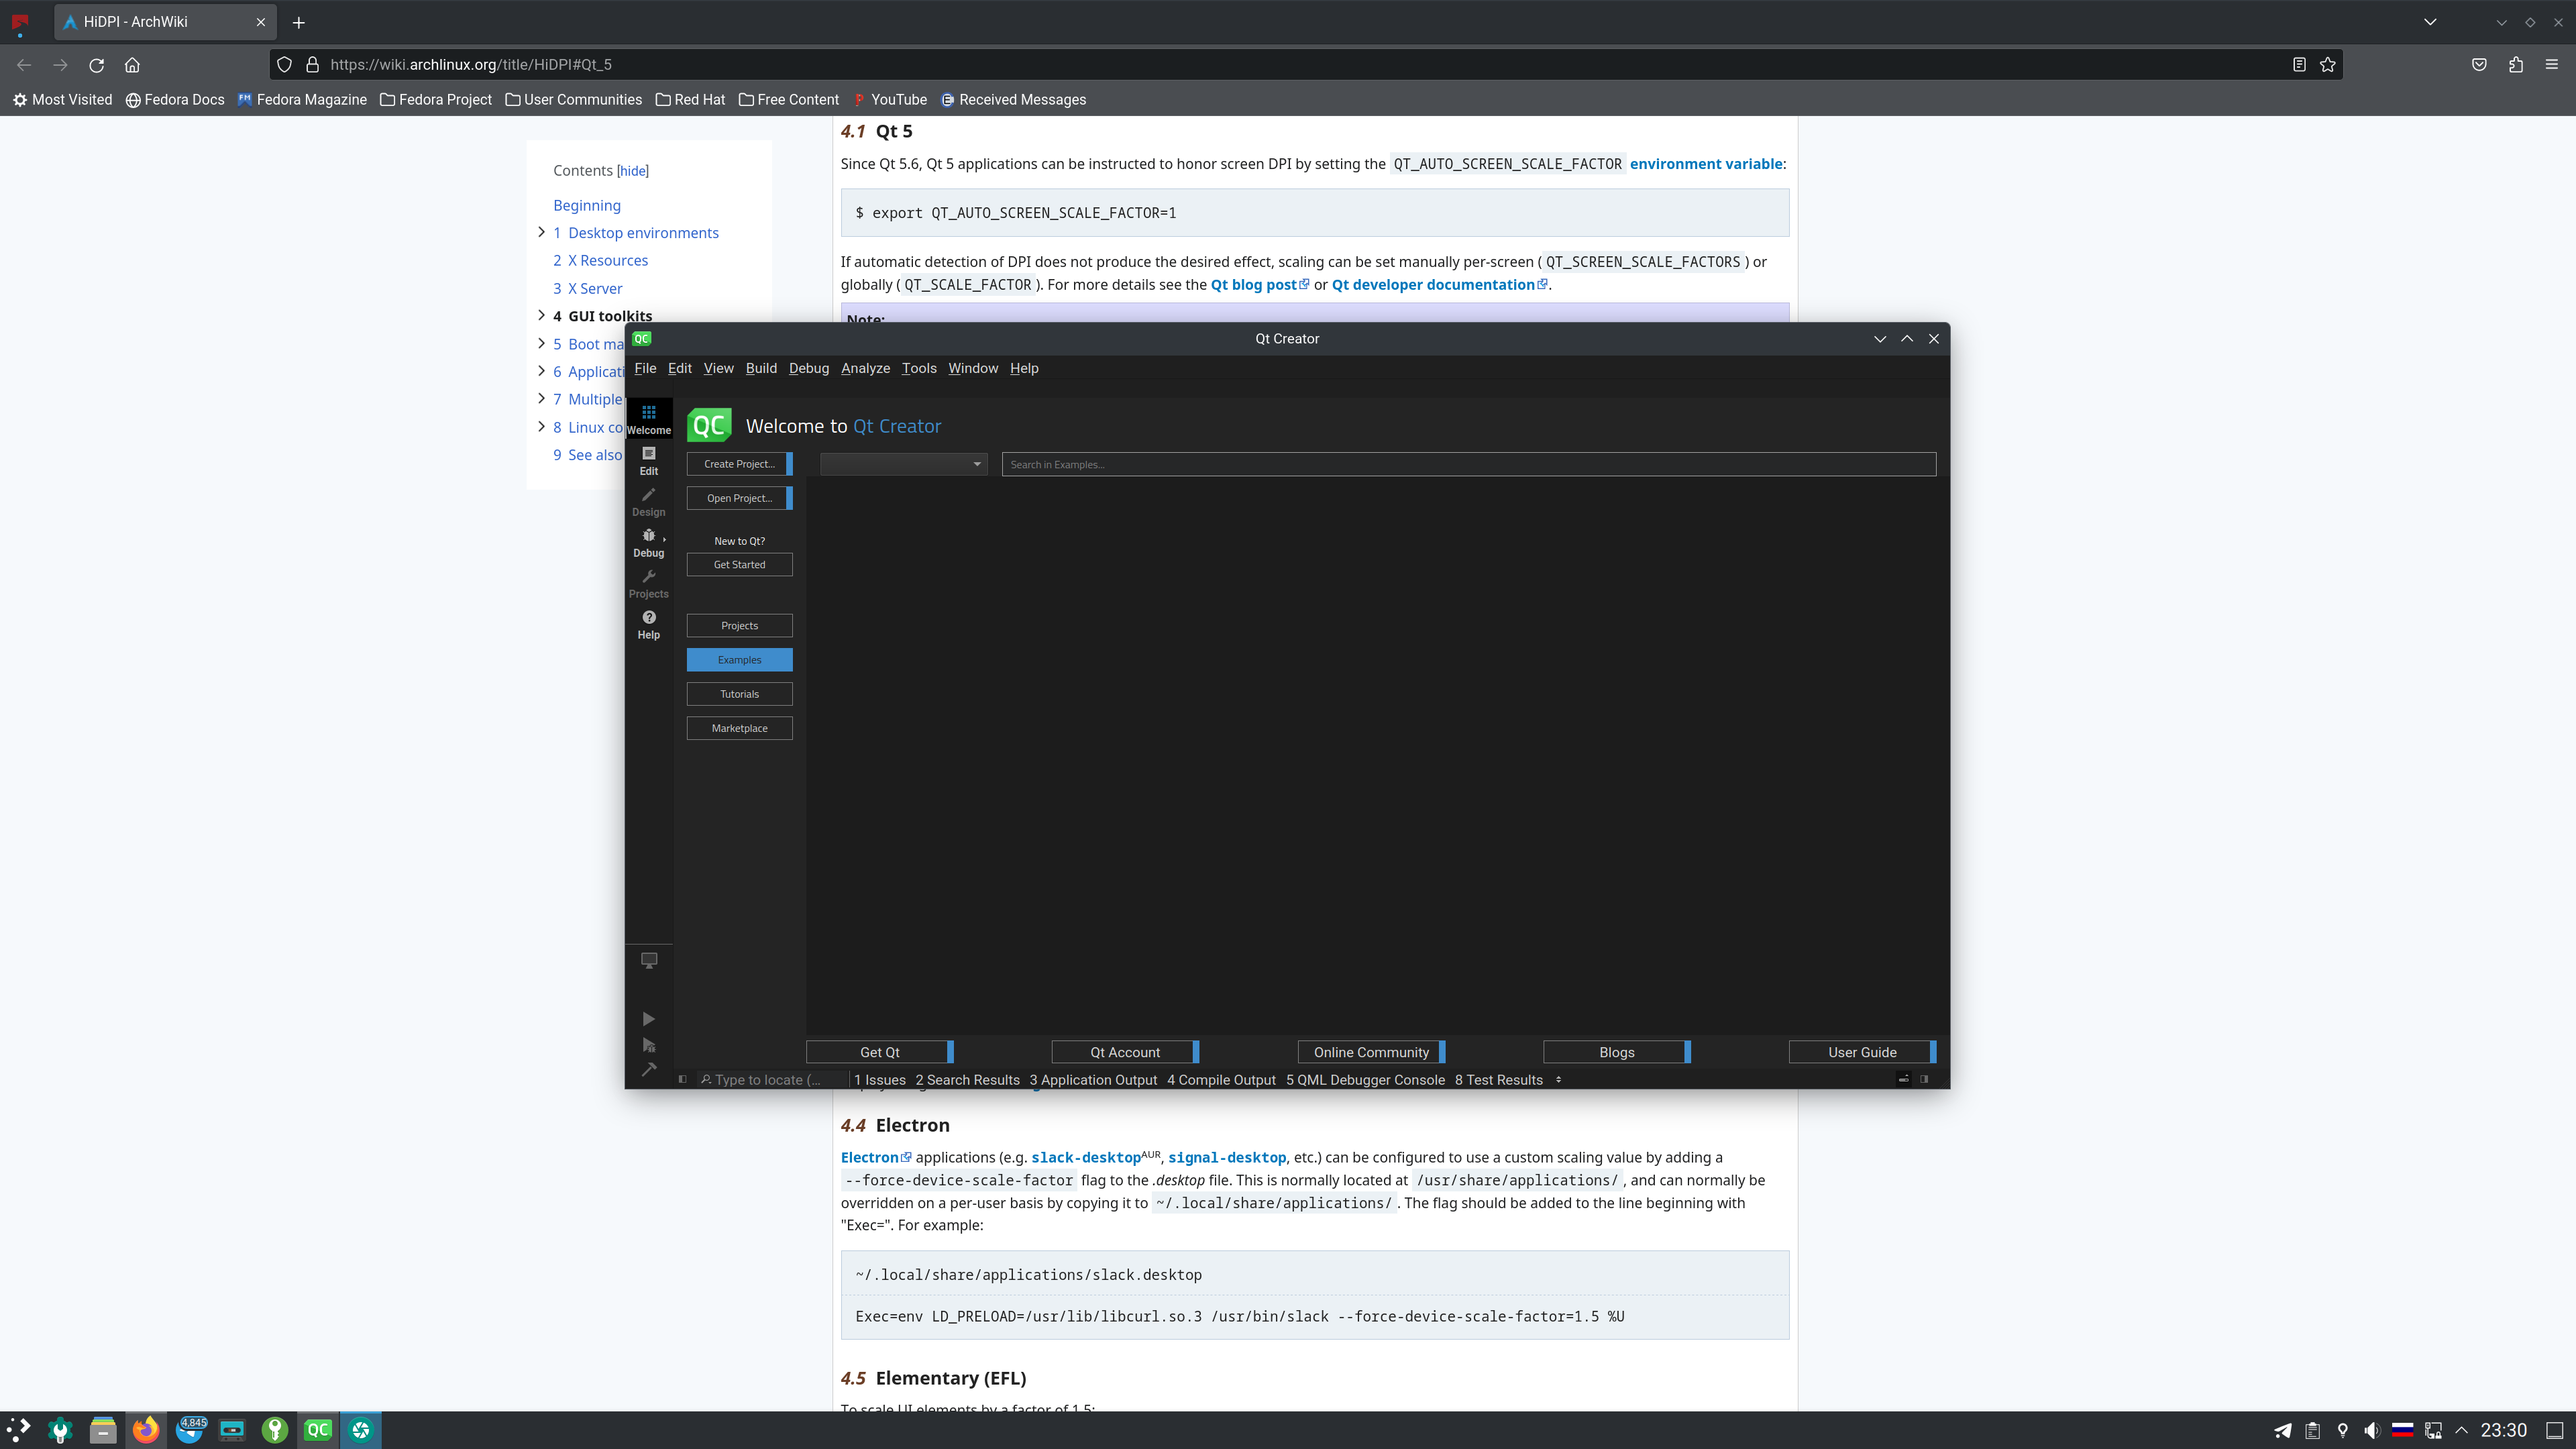Expand the Boot managers entry in contents
The height and width of the screenshot is (1449, 2576).
point(541,343)
